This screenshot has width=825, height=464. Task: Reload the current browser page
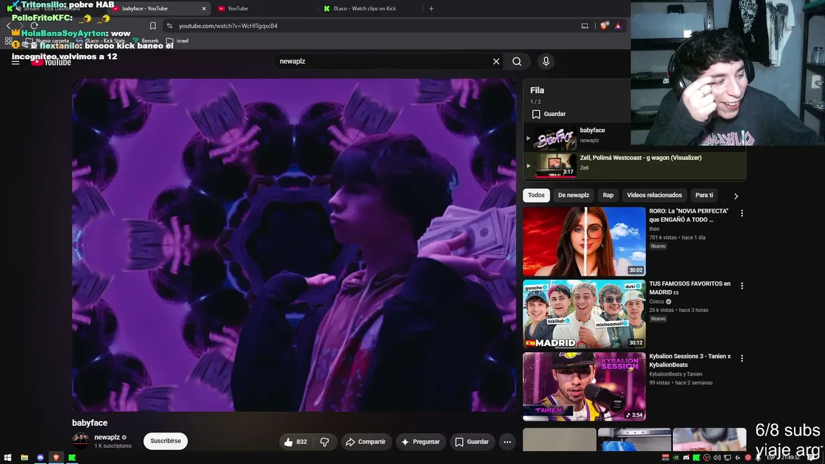coord(34,26)
